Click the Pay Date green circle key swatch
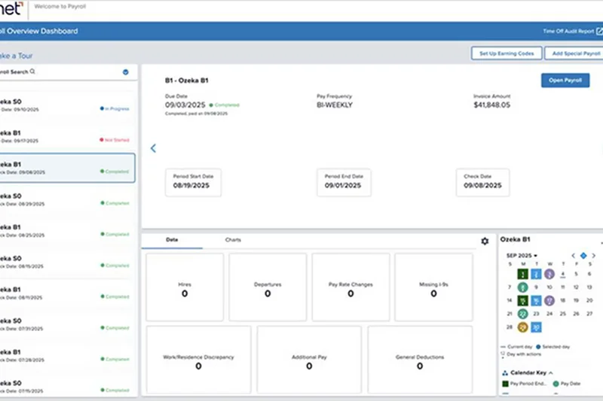Screen dimensions: 603x401 pos(556,384)
